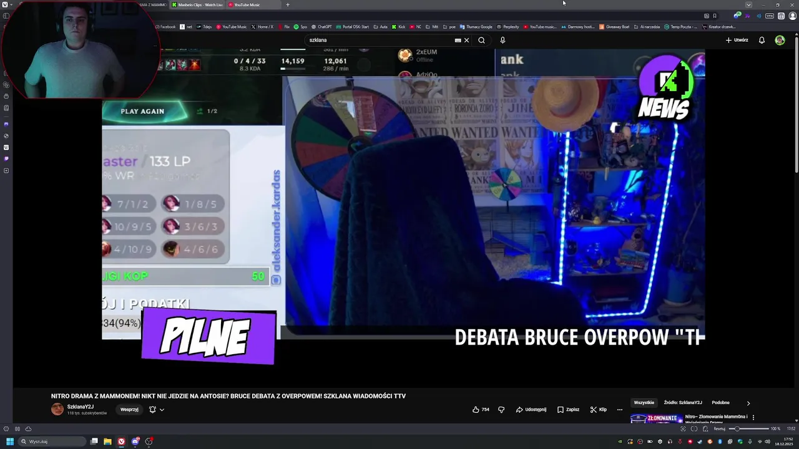Click the video player area
799x449 pixels.
coord(403,218)
